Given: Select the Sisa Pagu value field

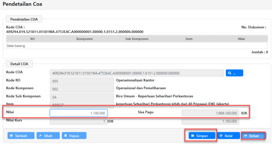Looking at the screenshot, I should (210, 113).
